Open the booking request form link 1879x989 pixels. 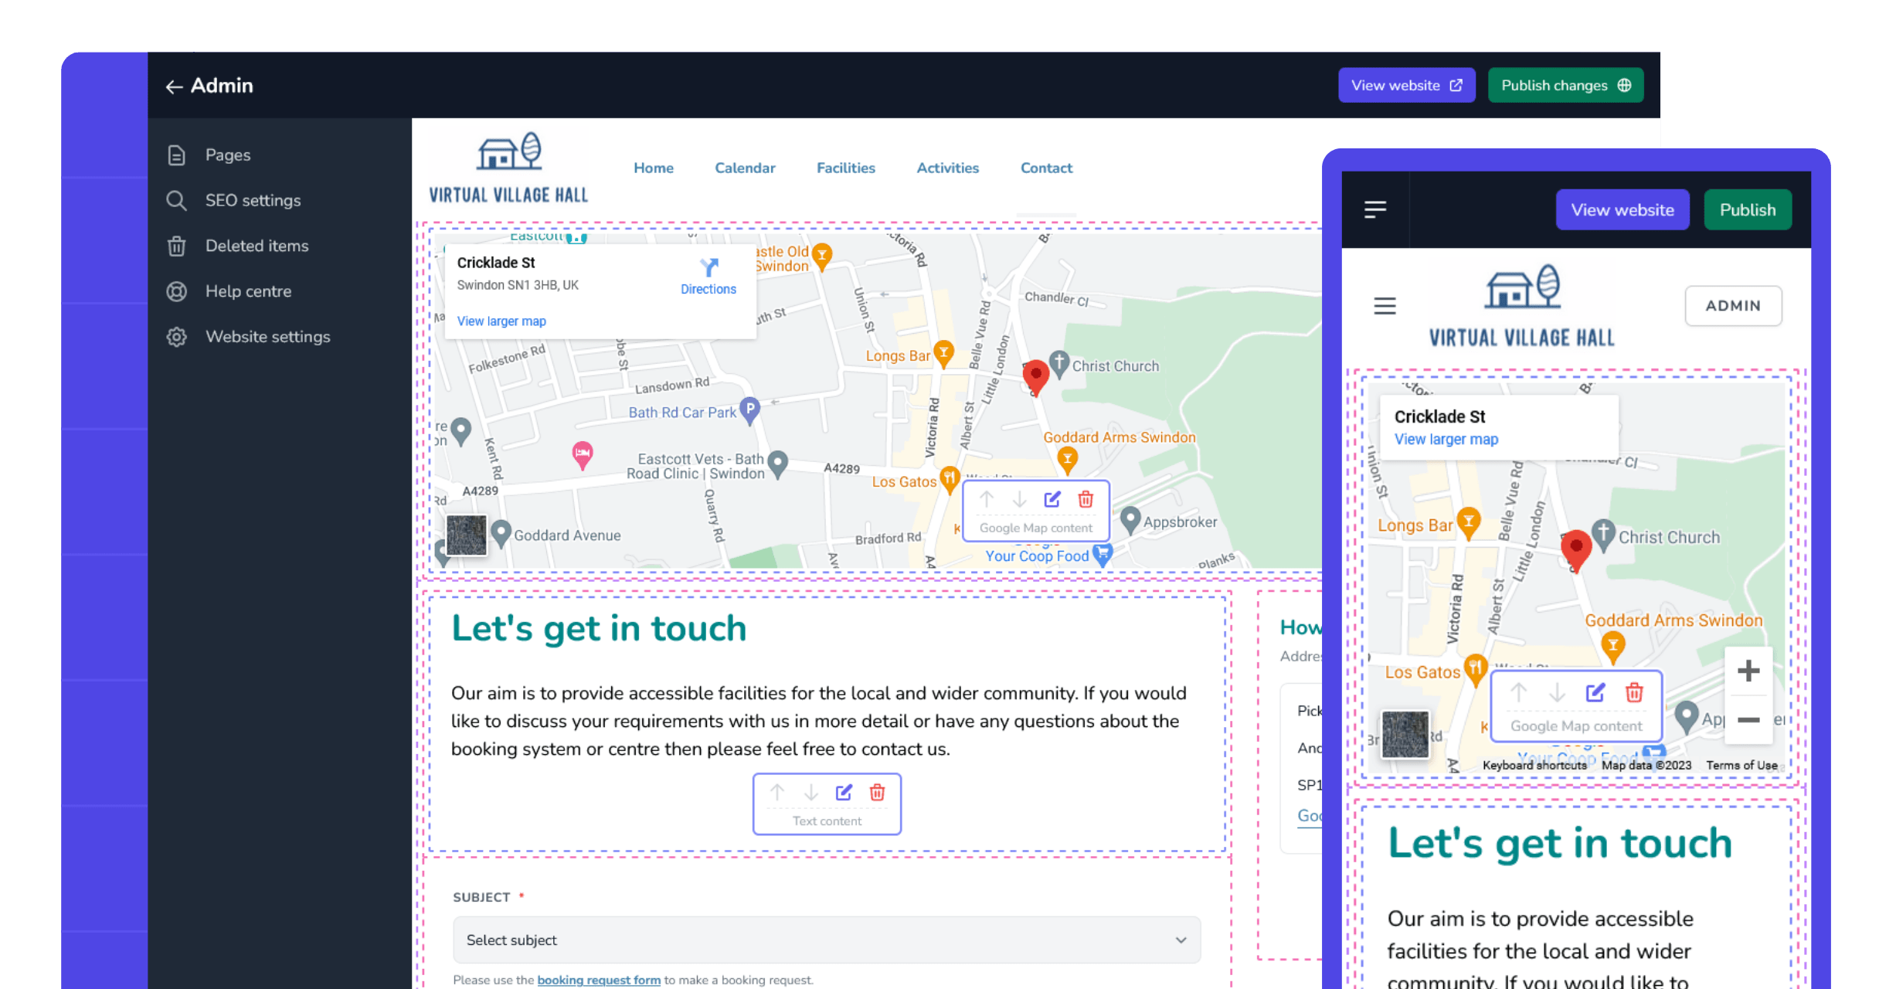coord(599,980)
